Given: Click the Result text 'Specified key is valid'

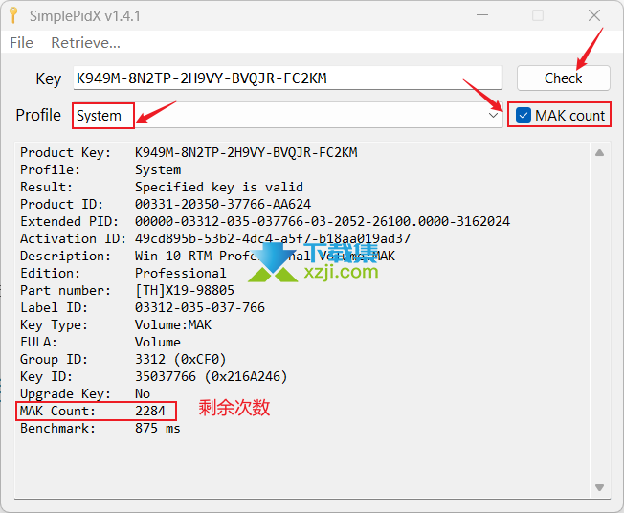Looking at the screenshot, I should click(x=219, y=187).
